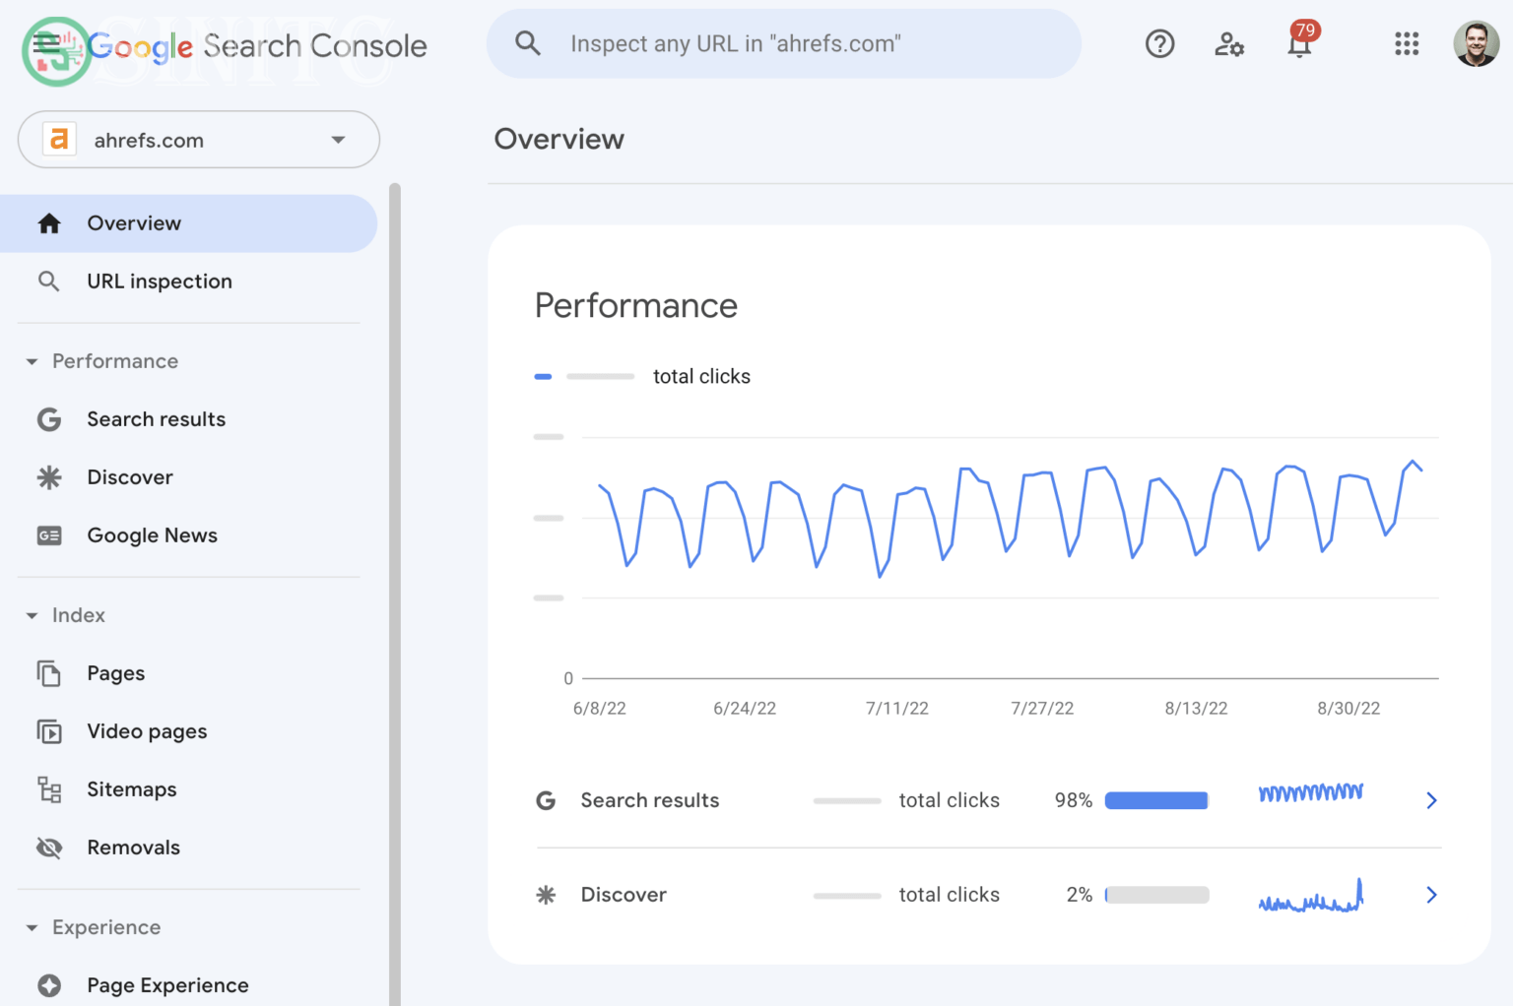
Task: Click the Video pages icon
Action: pyautogui.click(x=49, y=731)
